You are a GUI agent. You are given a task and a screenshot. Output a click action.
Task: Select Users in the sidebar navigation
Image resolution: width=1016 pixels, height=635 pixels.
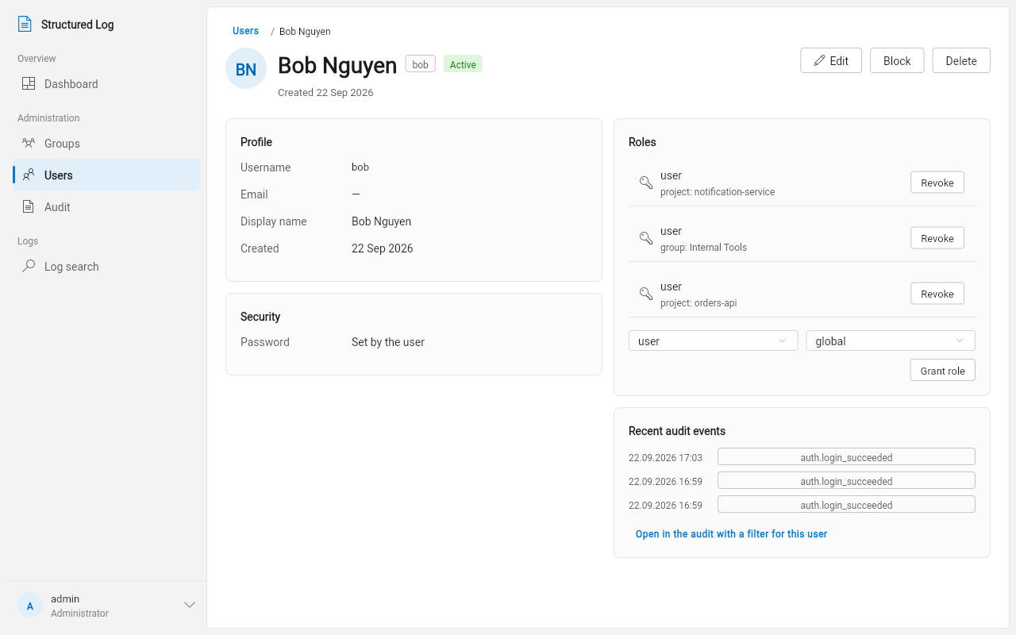(106, 175)
